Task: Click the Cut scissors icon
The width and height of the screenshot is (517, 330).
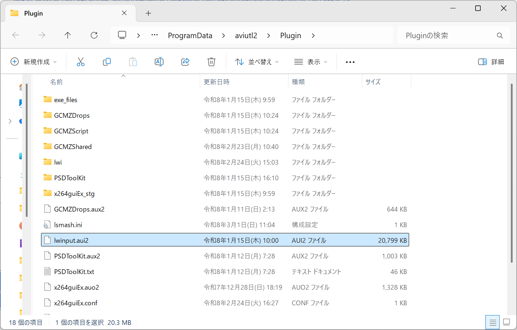Action: [81, 62]
